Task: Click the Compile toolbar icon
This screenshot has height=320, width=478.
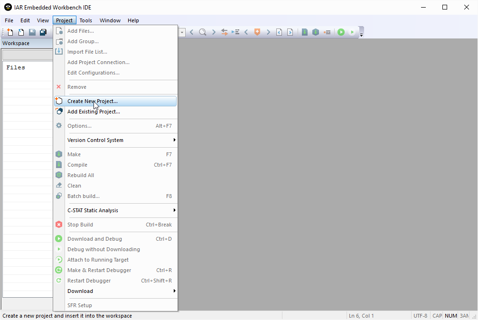Action: 305,32
